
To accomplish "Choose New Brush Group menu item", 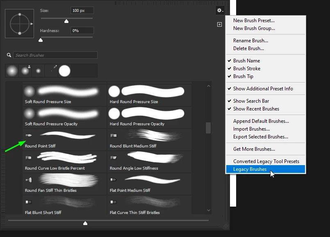I will 266,28.
